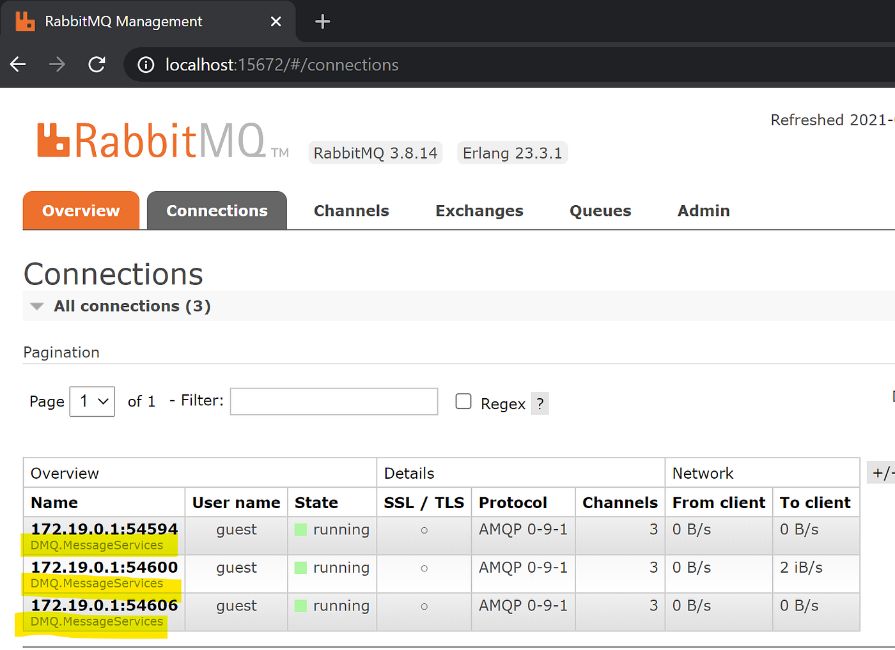The height and width of the screenshot is (650, 895).
Task: Click inside the Filter text field
Action: click(x=333, y=401)
